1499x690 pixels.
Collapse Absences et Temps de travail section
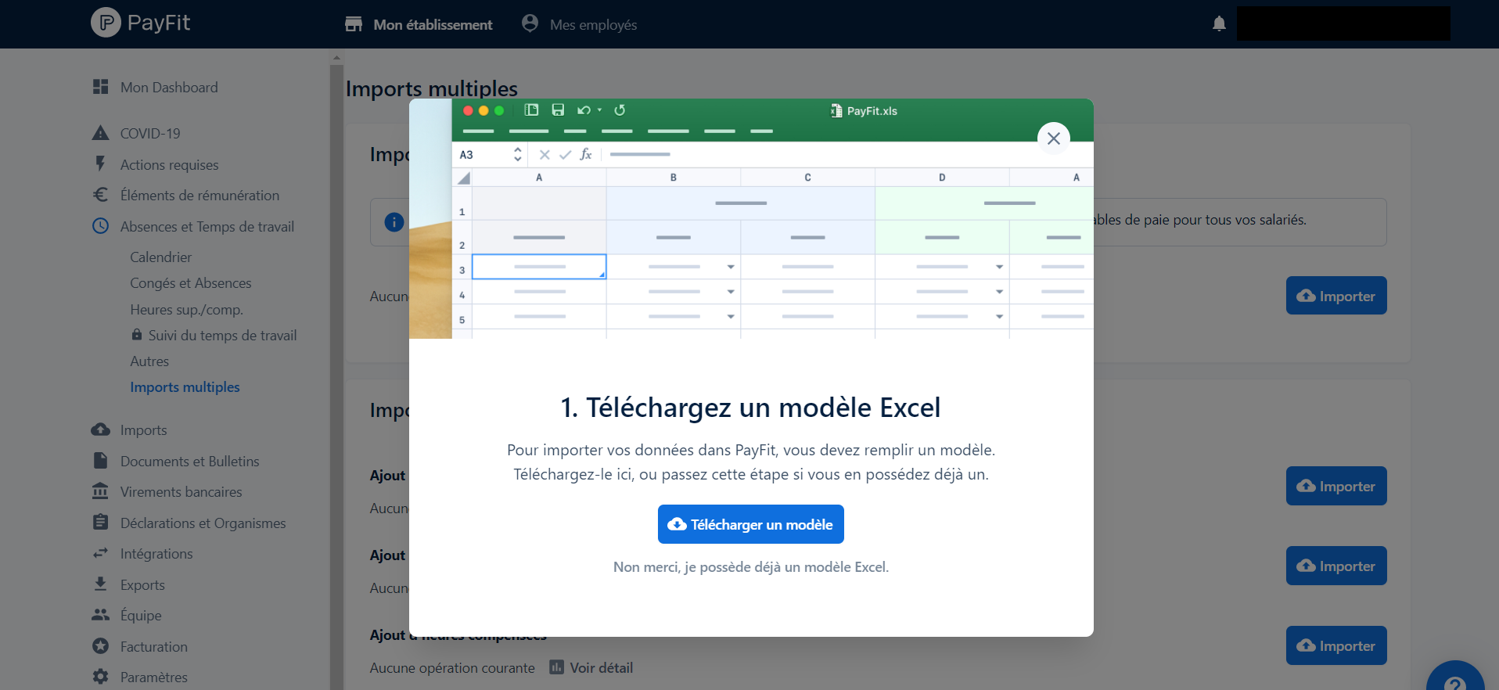coord(207,226)
